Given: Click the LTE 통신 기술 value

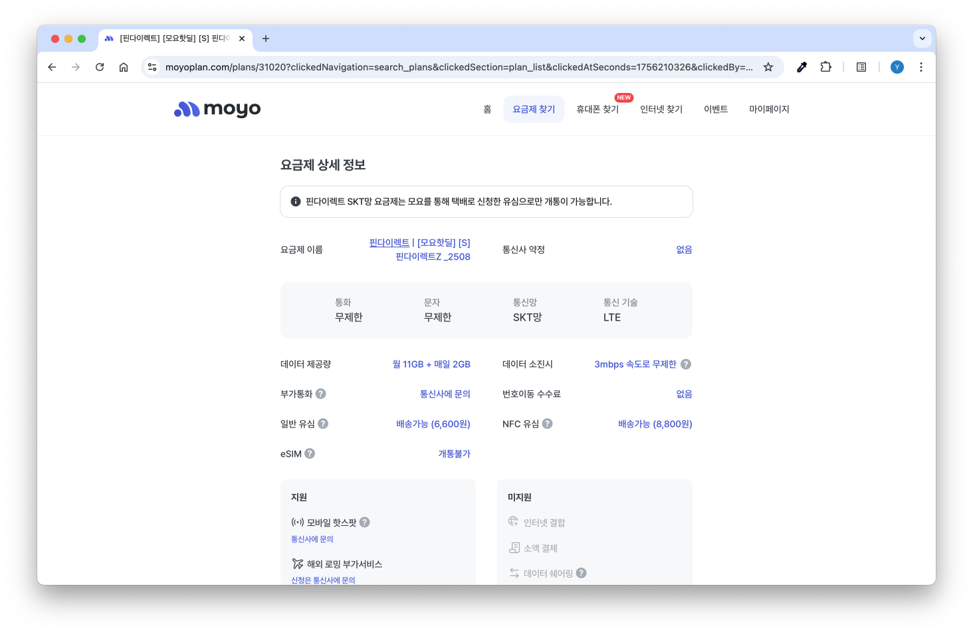Looking at the screenshot, I should coord(612,317).
